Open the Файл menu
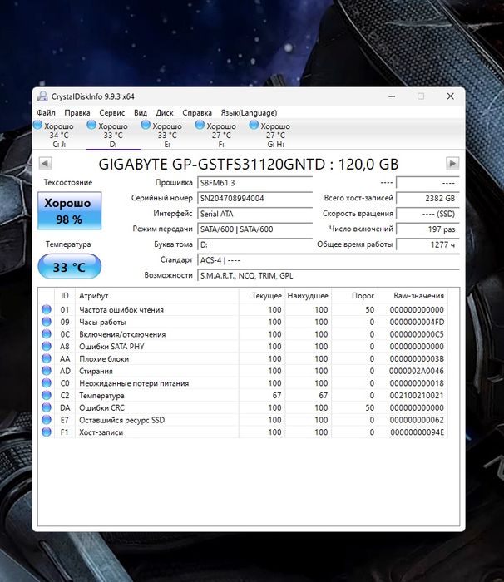The width and height of the screenshot is (504, 582). click(46, 113)
